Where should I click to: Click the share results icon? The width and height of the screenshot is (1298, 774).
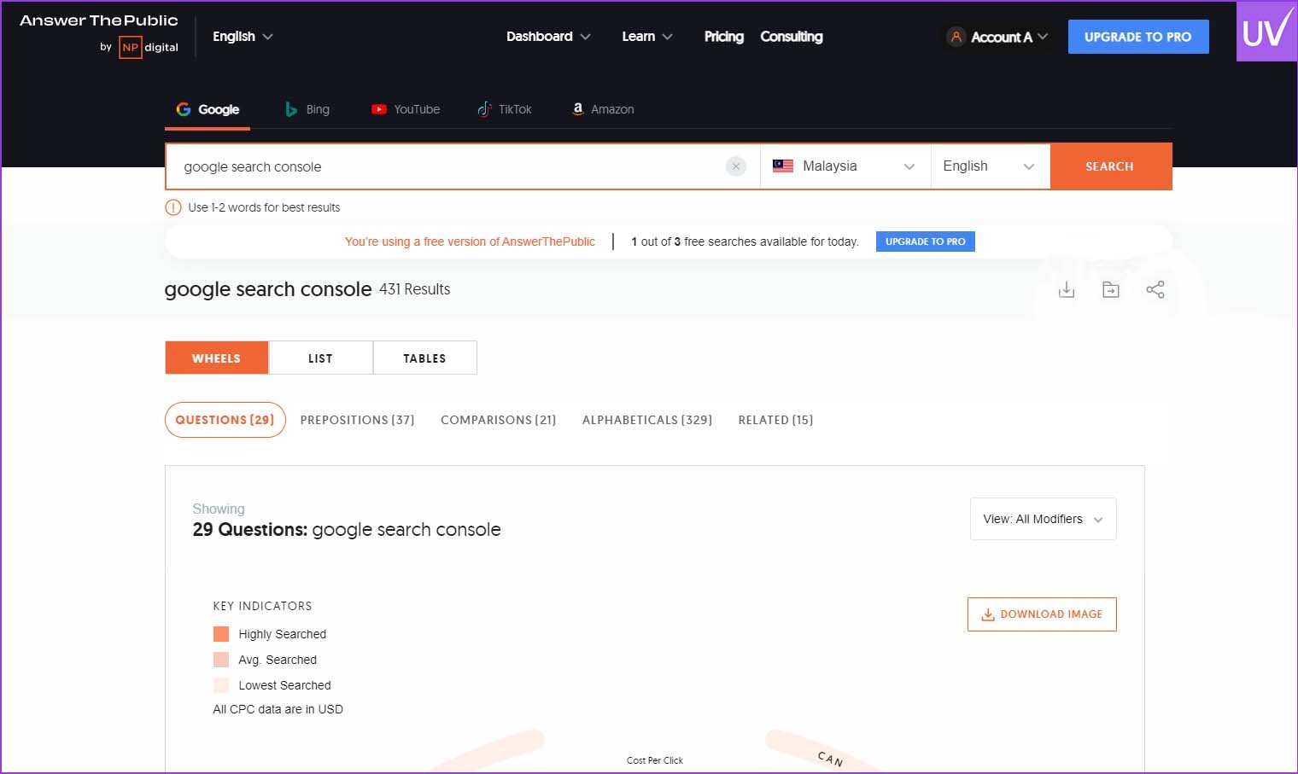pyautogui.click(x=1155, y=290)
